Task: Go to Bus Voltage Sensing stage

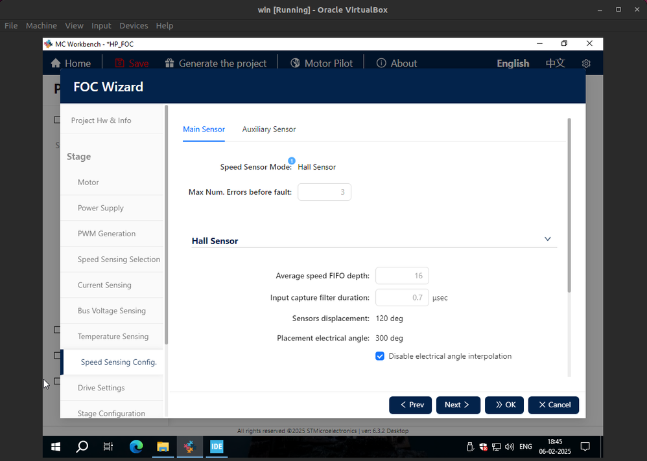Action: click(112, 311)
